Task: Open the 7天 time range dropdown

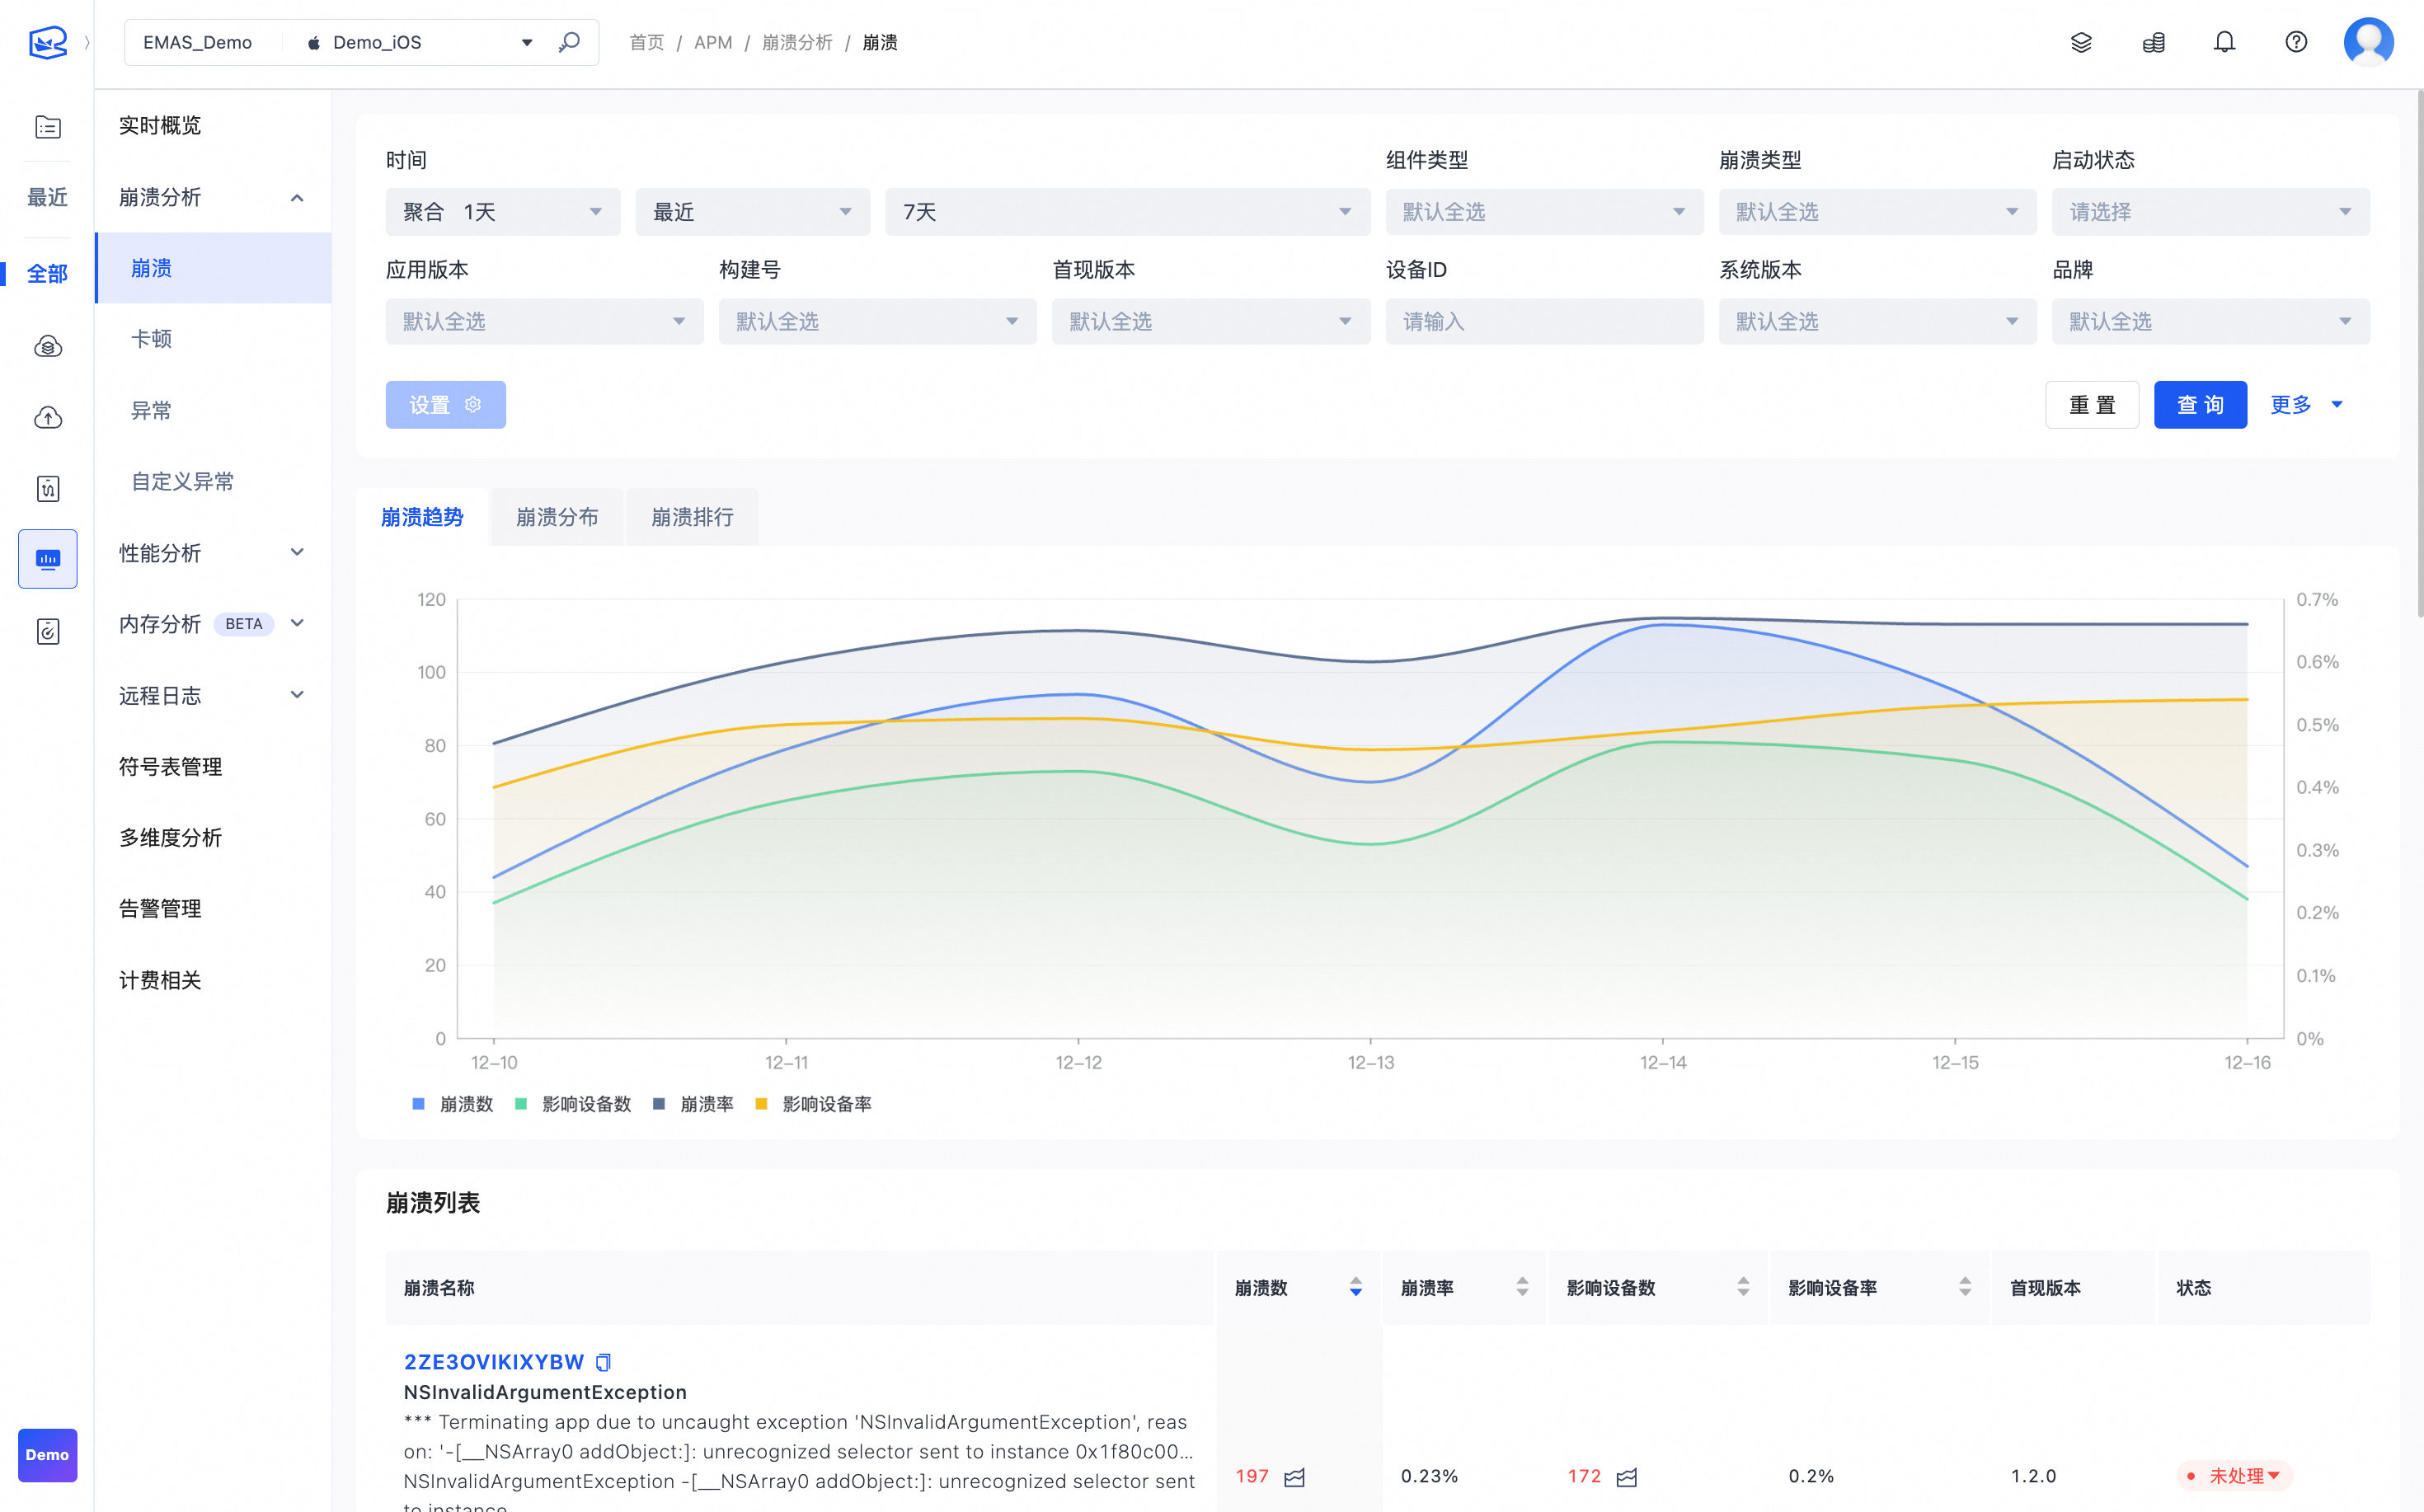Action: pos(1126,212)
